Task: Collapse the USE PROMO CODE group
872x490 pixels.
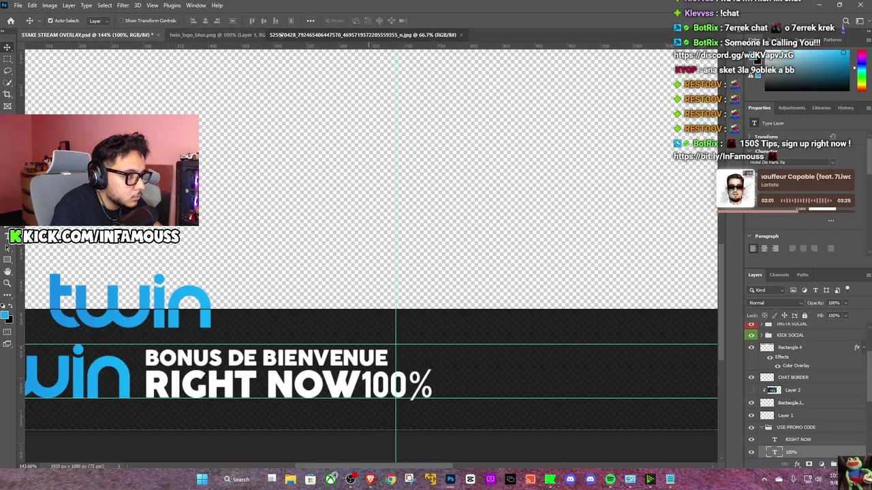Action: tap(762, 427)
